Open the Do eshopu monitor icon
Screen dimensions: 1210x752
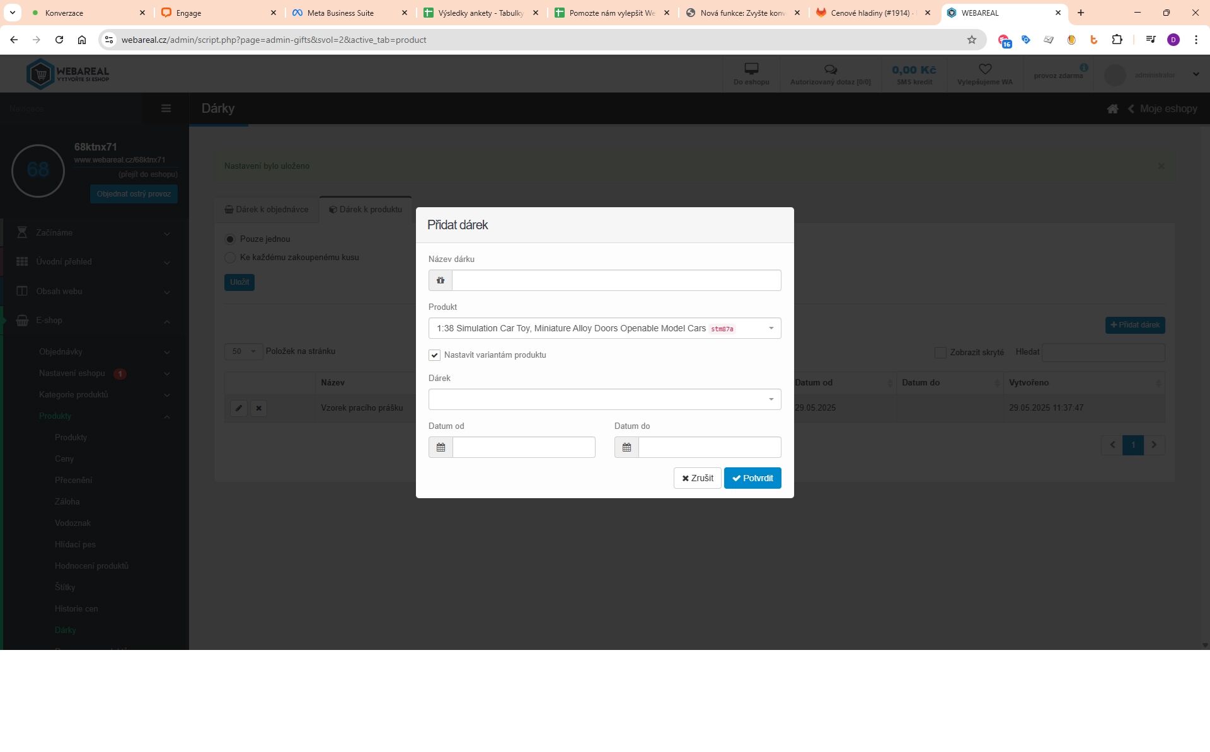pos(751,69)
